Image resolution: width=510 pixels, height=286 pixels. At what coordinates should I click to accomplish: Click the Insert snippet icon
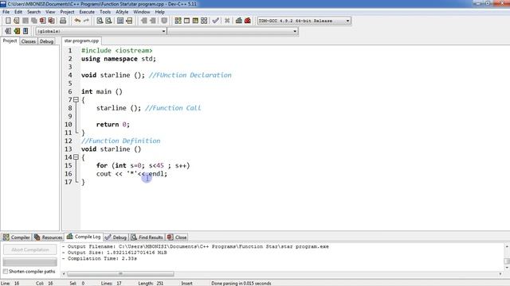click(8, 31)
